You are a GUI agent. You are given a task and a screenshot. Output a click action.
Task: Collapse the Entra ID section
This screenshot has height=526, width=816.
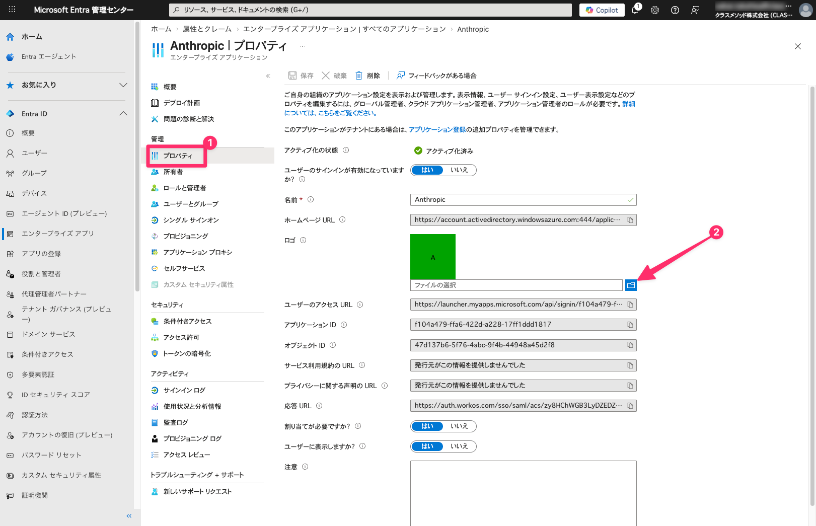[123, 114]
